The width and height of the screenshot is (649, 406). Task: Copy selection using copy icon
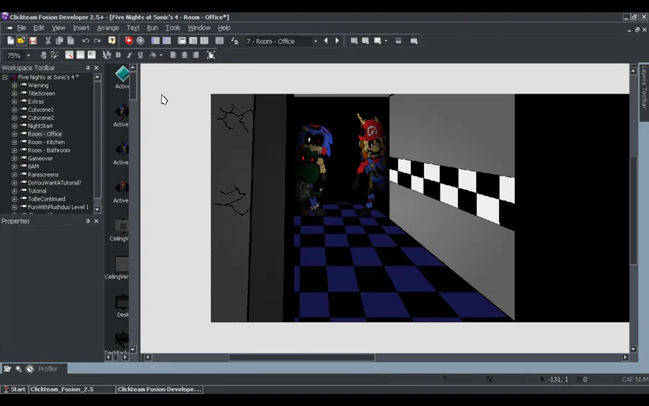coord(59,40)
